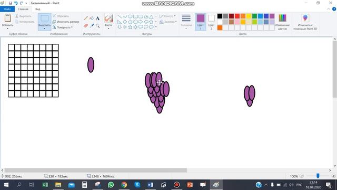
Task: Open the Select (Выделить) dropdown arrow
Action: 44,28
